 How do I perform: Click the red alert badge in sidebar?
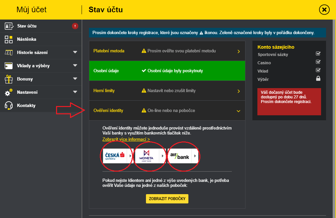[x=75, y=26]
